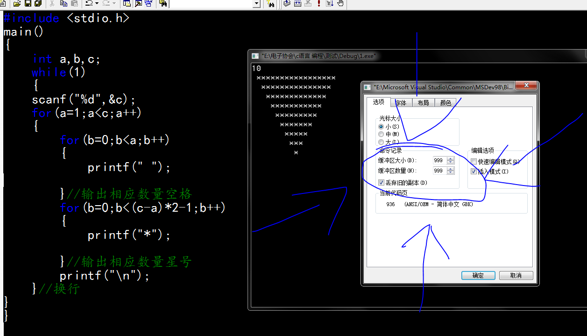
Task: Open system menu icon of MSDev98 properties dialog
Action: coord(368,87)
